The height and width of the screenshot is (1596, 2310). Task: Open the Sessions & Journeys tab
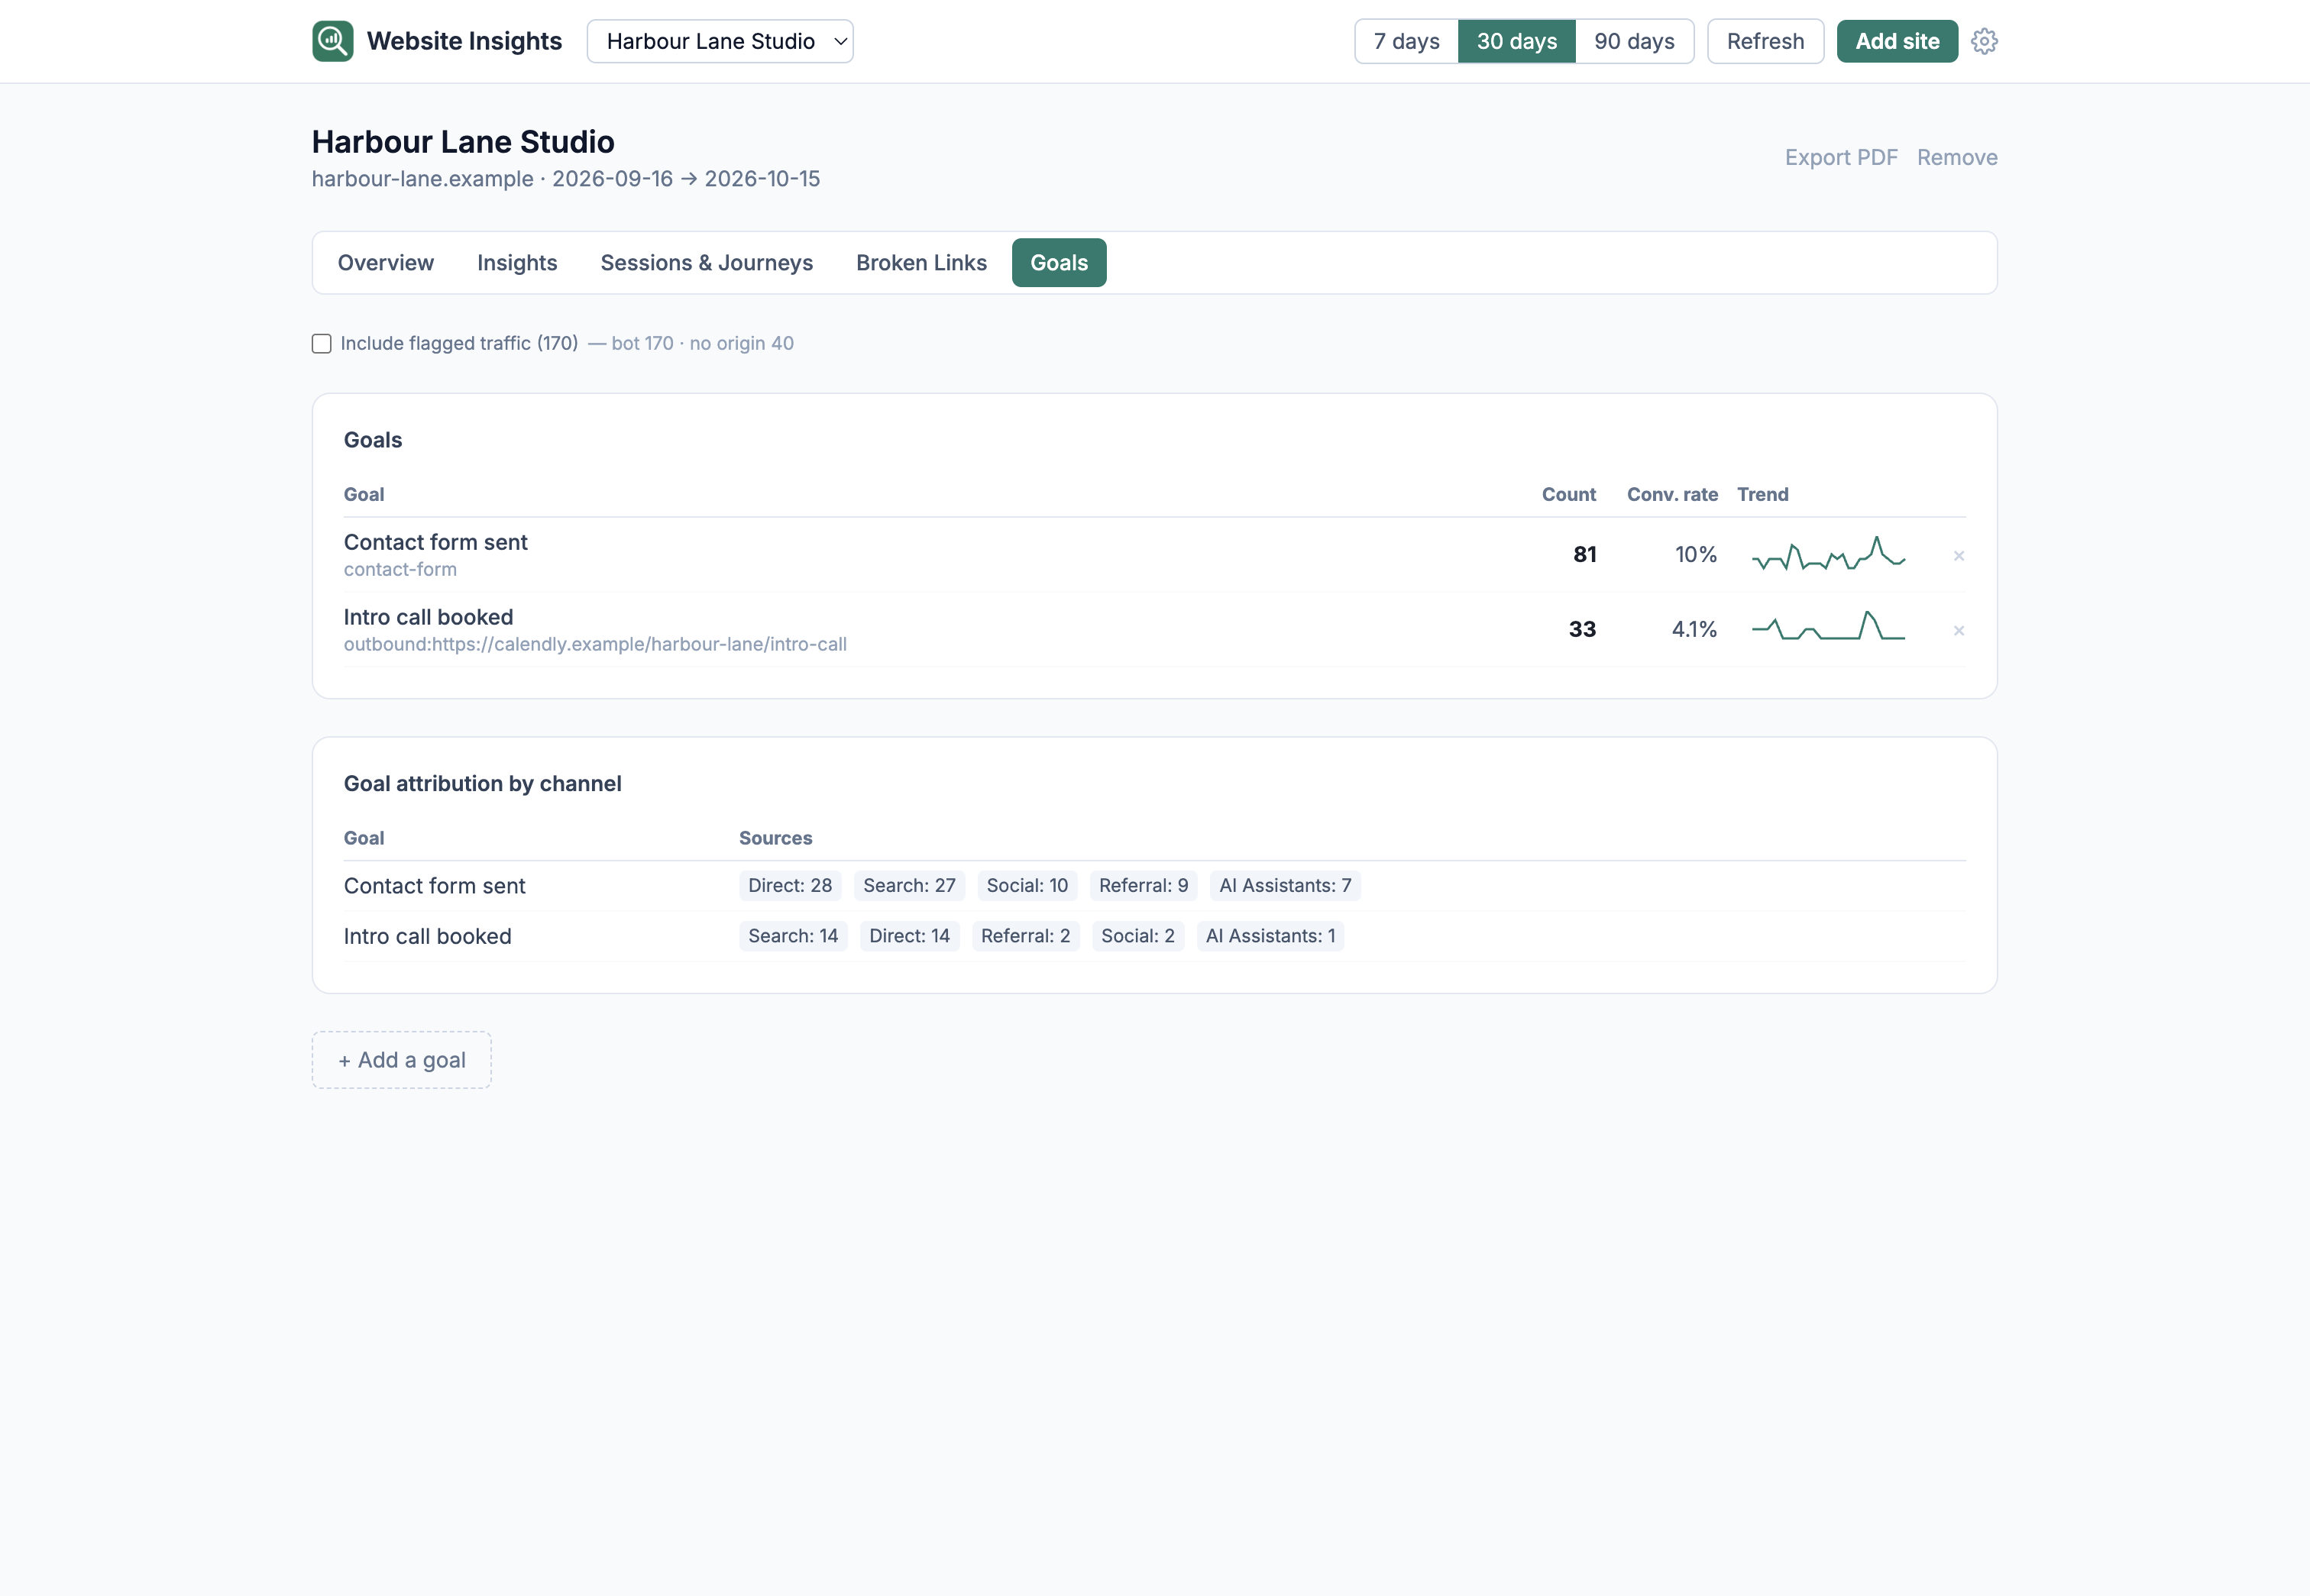(x=707, y=262)
